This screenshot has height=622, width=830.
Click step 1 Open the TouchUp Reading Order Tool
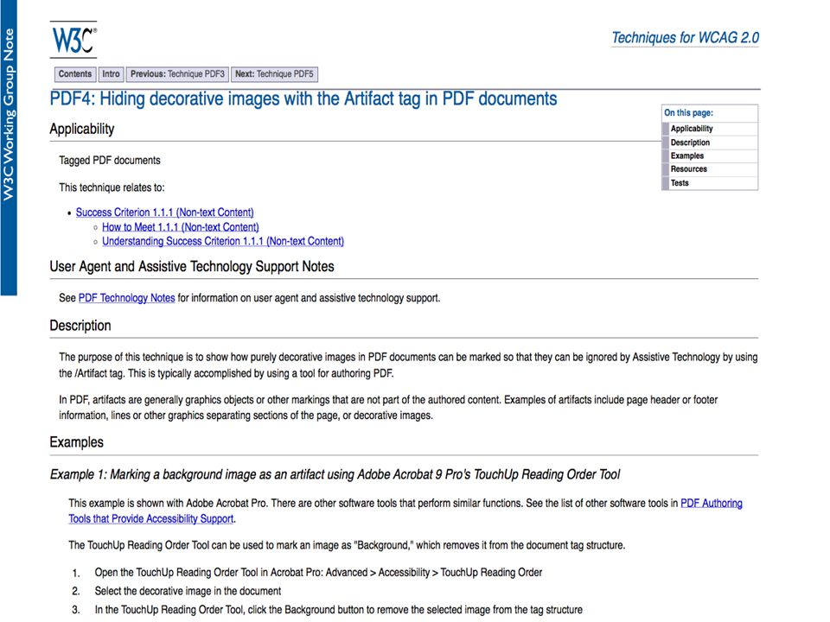pos(318,572)
